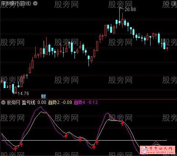The image size is (177, 156).
Task: Open the indicator panel dropdown before 股旁网 label
Action: coord(3,102)
